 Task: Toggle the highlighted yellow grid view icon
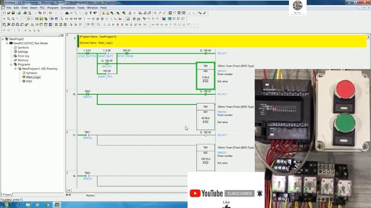[x=41, y=18]
